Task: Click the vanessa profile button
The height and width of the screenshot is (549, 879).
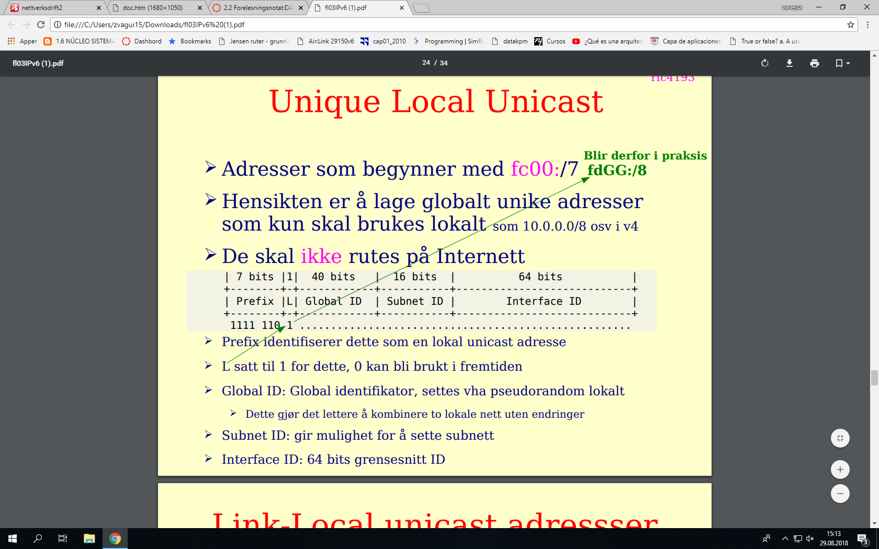Action: pos(792,7)
